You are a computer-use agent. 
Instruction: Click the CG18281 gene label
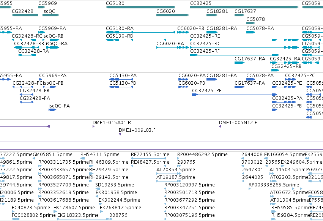(x=217, y=11)
